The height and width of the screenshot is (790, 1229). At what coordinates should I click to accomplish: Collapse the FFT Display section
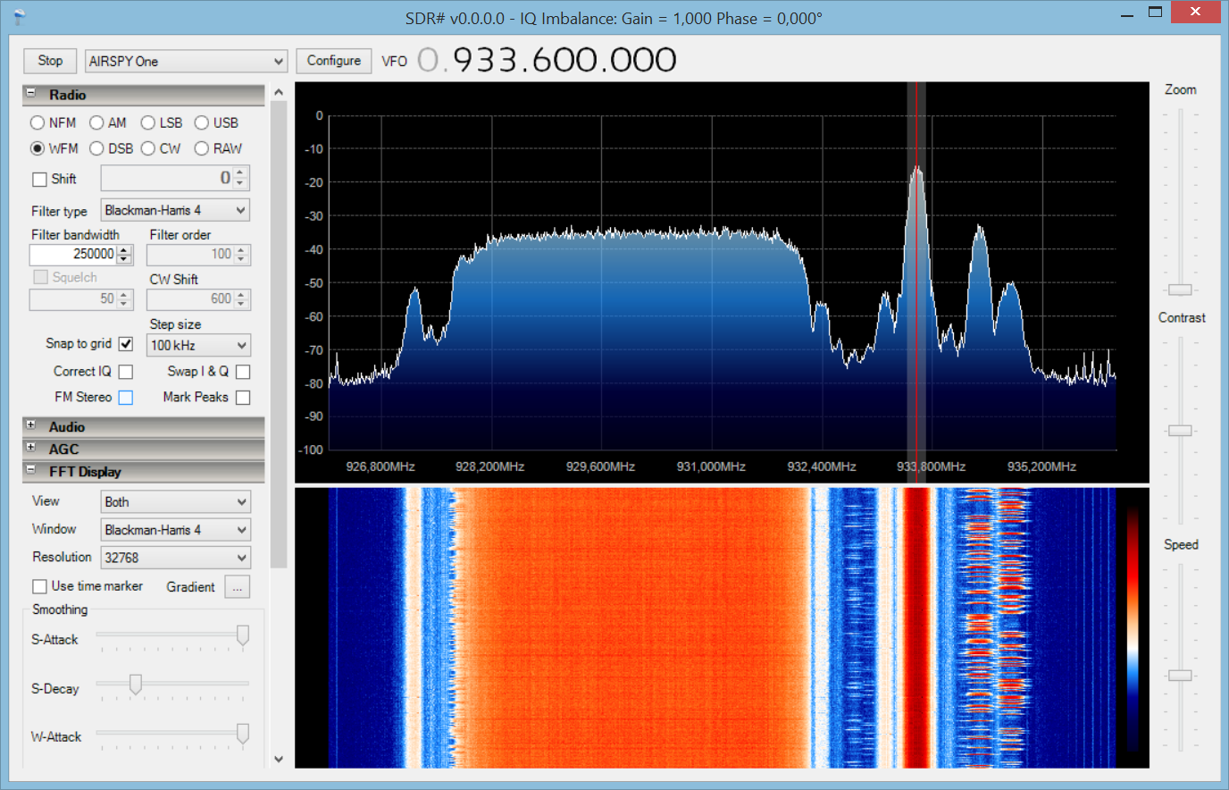31,470
